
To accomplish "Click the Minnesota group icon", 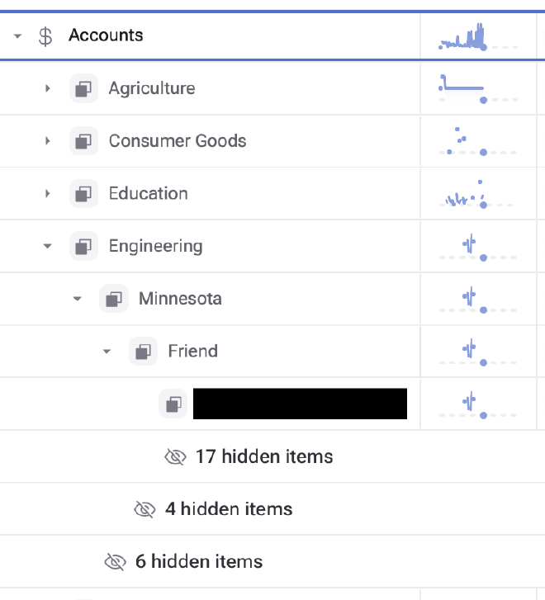I will 113,299.
